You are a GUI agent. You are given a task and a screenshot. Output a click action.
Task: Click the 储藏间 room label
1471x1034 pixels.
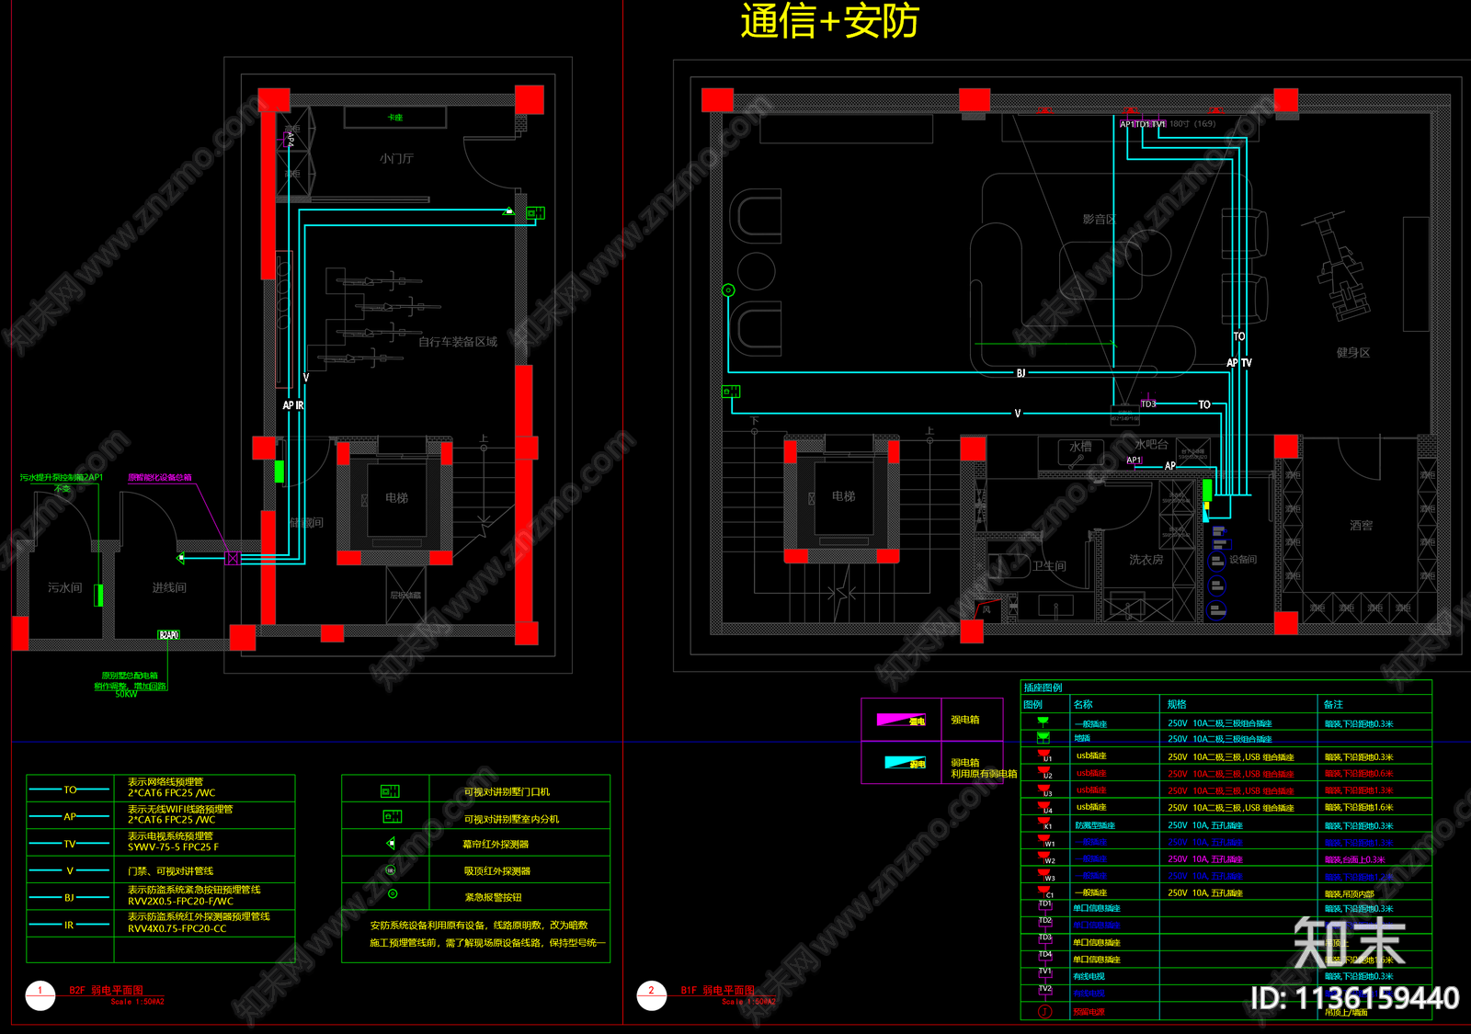click(x=306, y=522)
